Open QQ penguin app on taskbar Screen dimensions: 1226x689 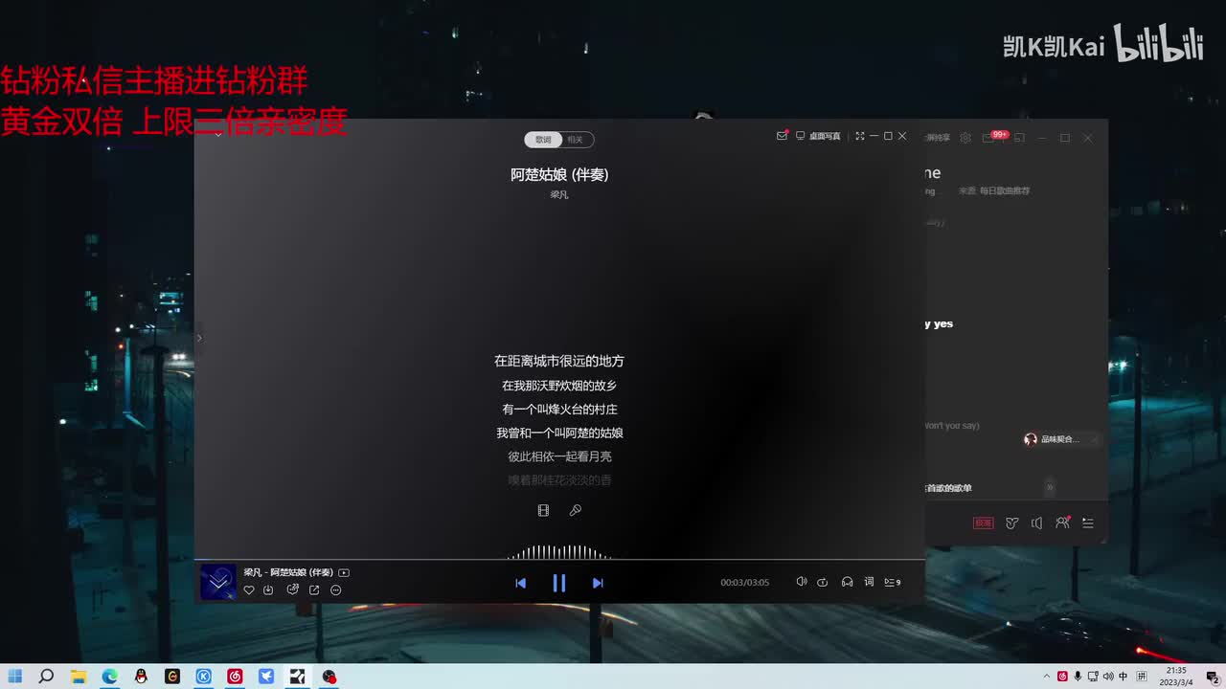coord(141,677)
